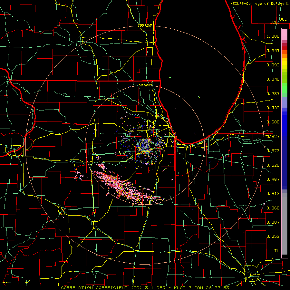Click the 1.000 value on the color scale

click(x=273, y=36)
